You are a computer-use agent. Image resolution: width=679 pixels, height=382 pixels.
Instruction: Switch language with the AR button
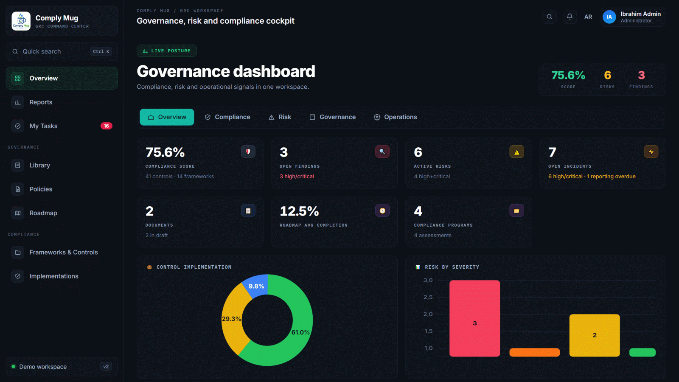tap(588, 17)
